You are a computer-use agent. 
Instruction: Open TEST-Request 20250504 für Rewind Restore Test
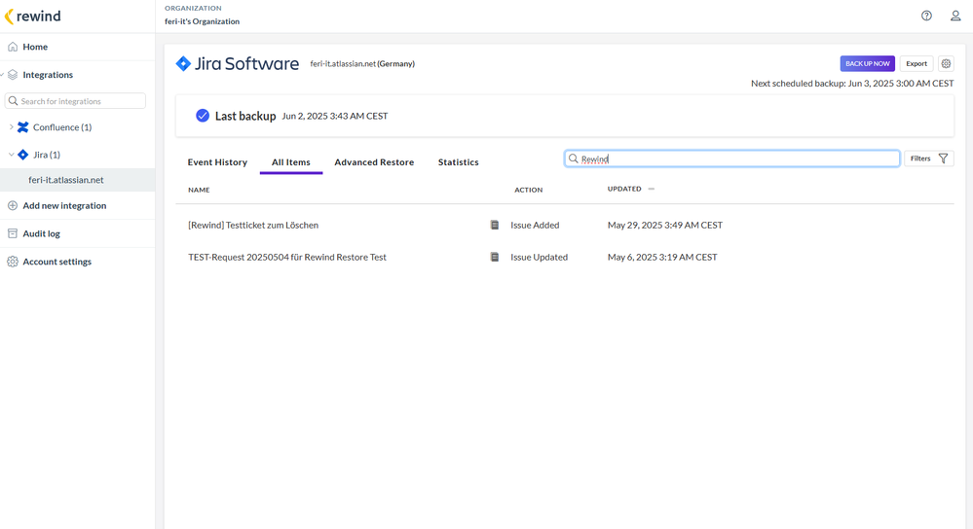[x=287, y=257]
